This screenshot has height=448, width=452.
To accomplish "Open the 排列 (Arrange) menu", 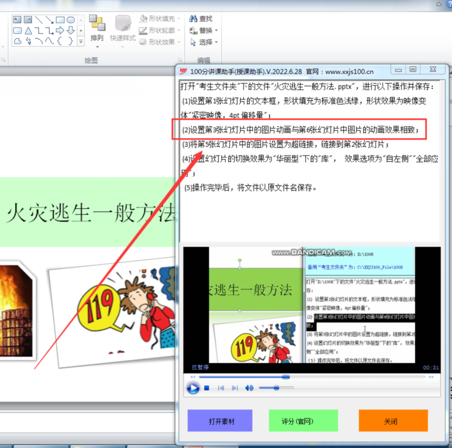I will [97, 31].
